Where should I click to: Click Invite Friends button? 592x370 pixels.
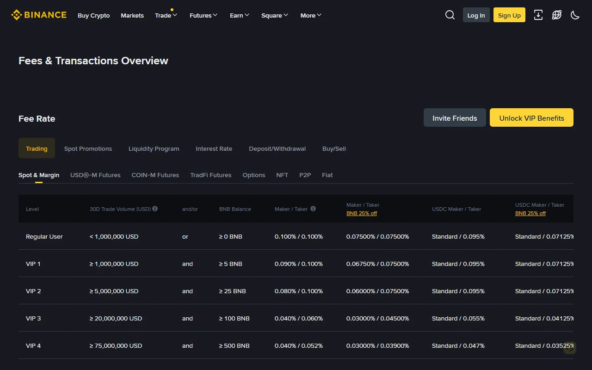(x=455, y=117)
